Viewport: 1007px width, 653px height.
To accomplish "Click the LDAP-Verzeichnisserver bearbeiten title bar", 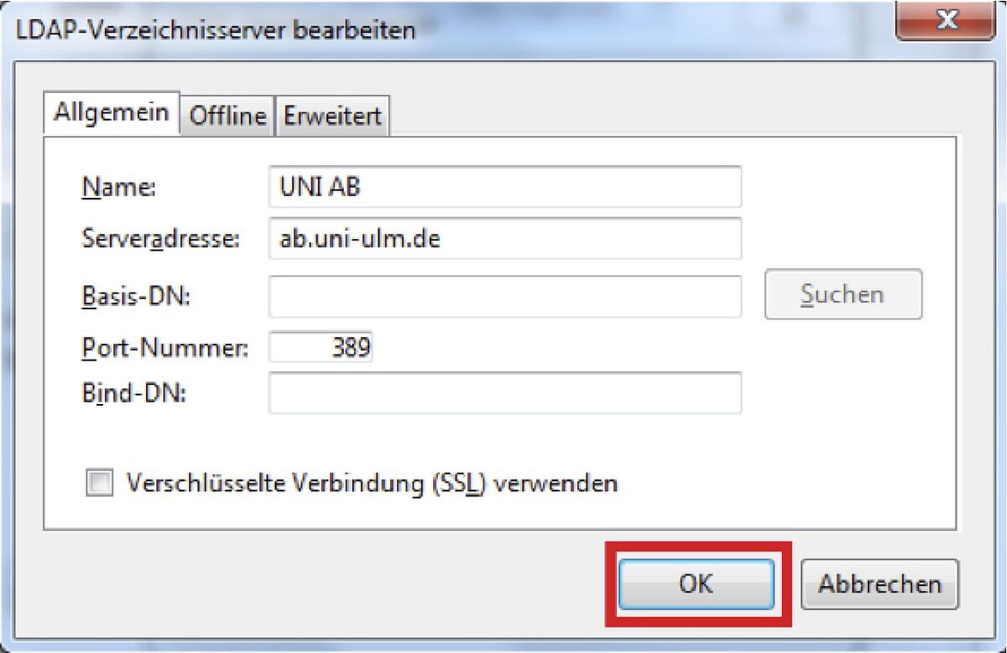I will point(453,31).
